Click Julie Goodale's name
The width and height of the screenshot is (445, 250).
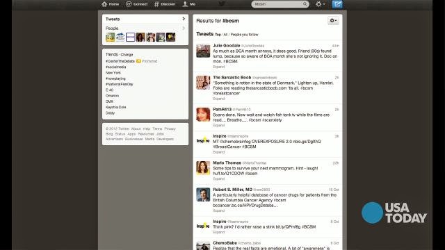(226, 45)
